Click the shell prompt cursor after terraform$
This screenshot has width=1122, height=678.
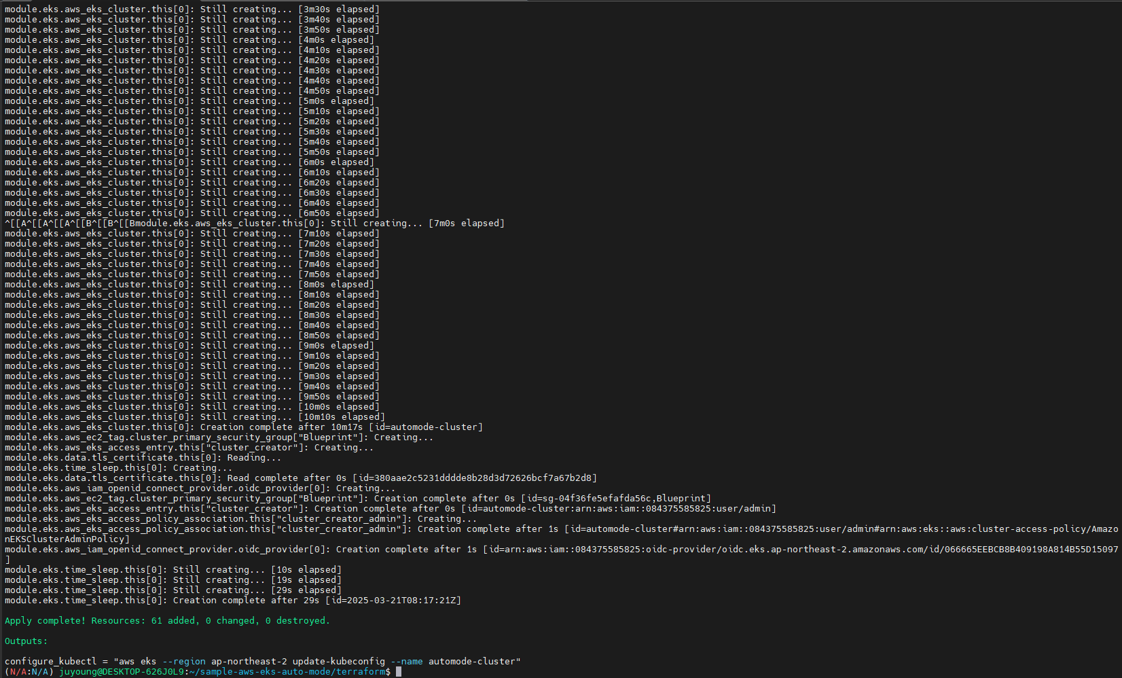(x=399, y=671)
